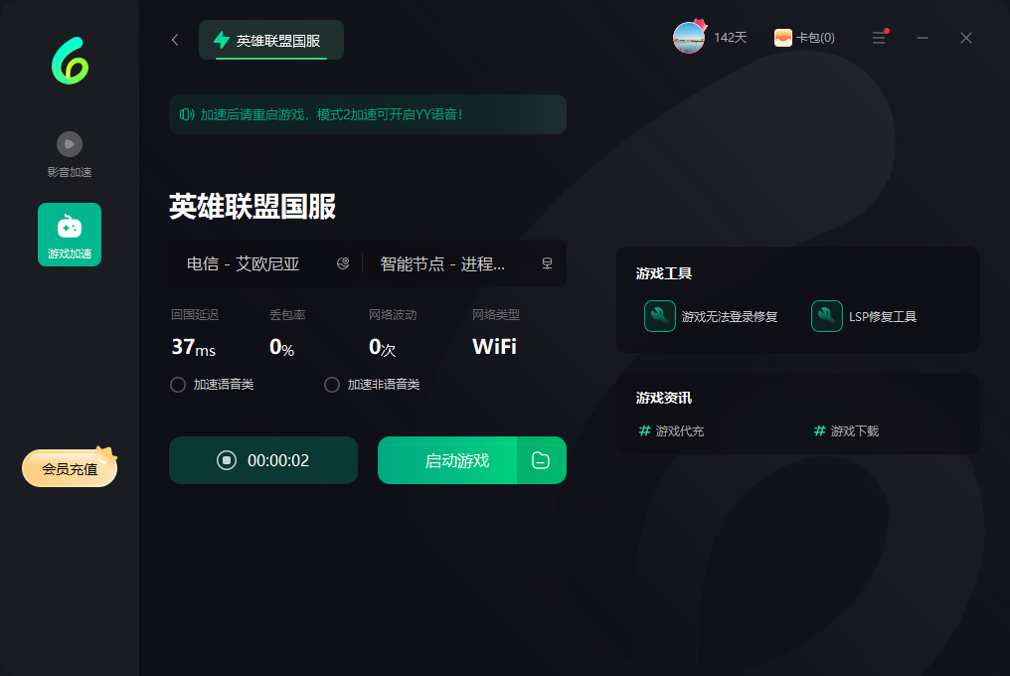This screenshot has width=1010, height=676.
Task: Stop acceleration via the timer button
Action: [262, 460]
